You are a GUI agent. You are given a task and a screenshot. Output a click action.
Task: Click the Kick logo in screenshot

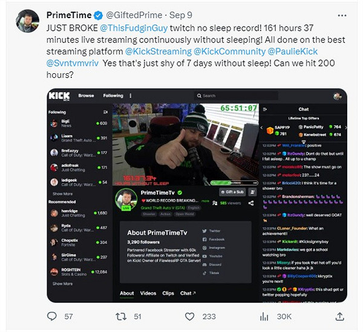[59, 96]
